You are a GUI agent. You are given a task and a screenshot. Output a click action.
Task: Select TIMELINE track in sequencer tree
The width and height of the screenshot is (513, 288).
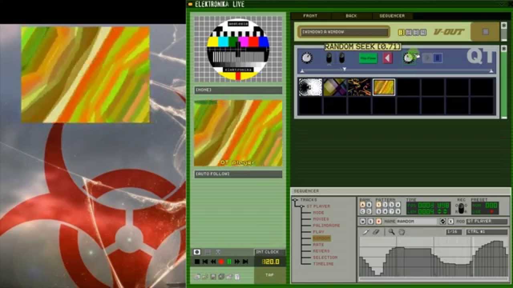click(x=323, y=264)
